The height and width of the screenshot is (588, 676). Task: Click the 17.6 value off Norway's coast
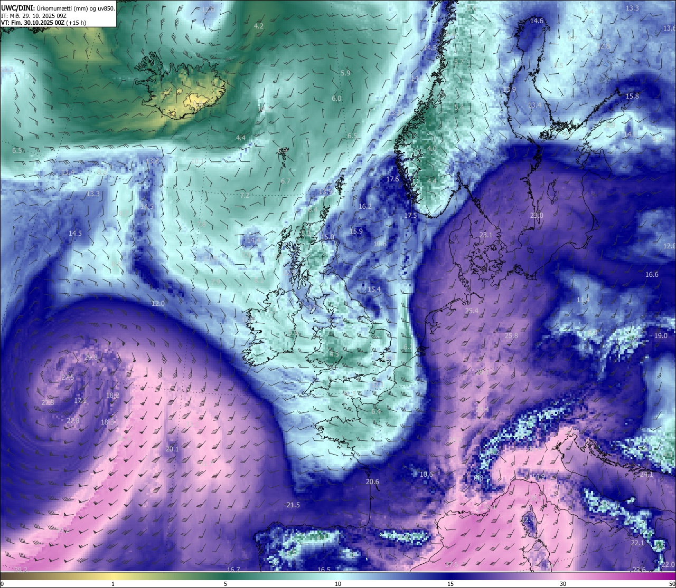392,179
